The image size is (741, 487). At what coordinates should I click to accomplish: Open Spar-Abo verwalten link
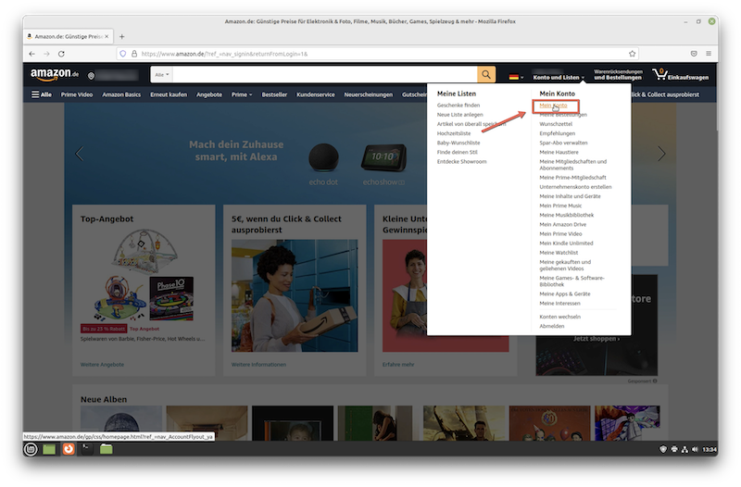[563, 143]
